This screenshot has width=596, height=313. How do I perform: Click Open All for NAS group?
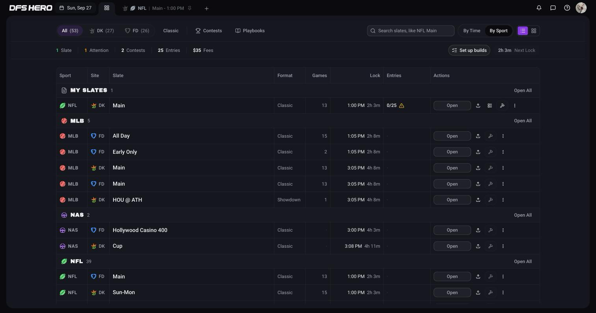click(x=523, y=215)
